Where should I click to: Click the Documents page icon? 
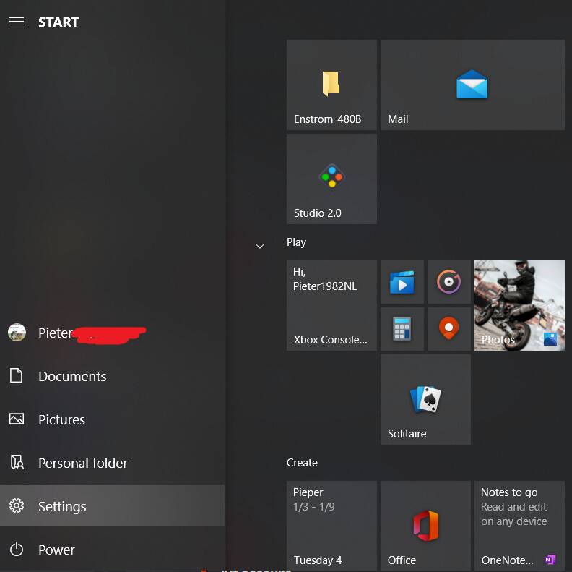(x=17, y=375)
